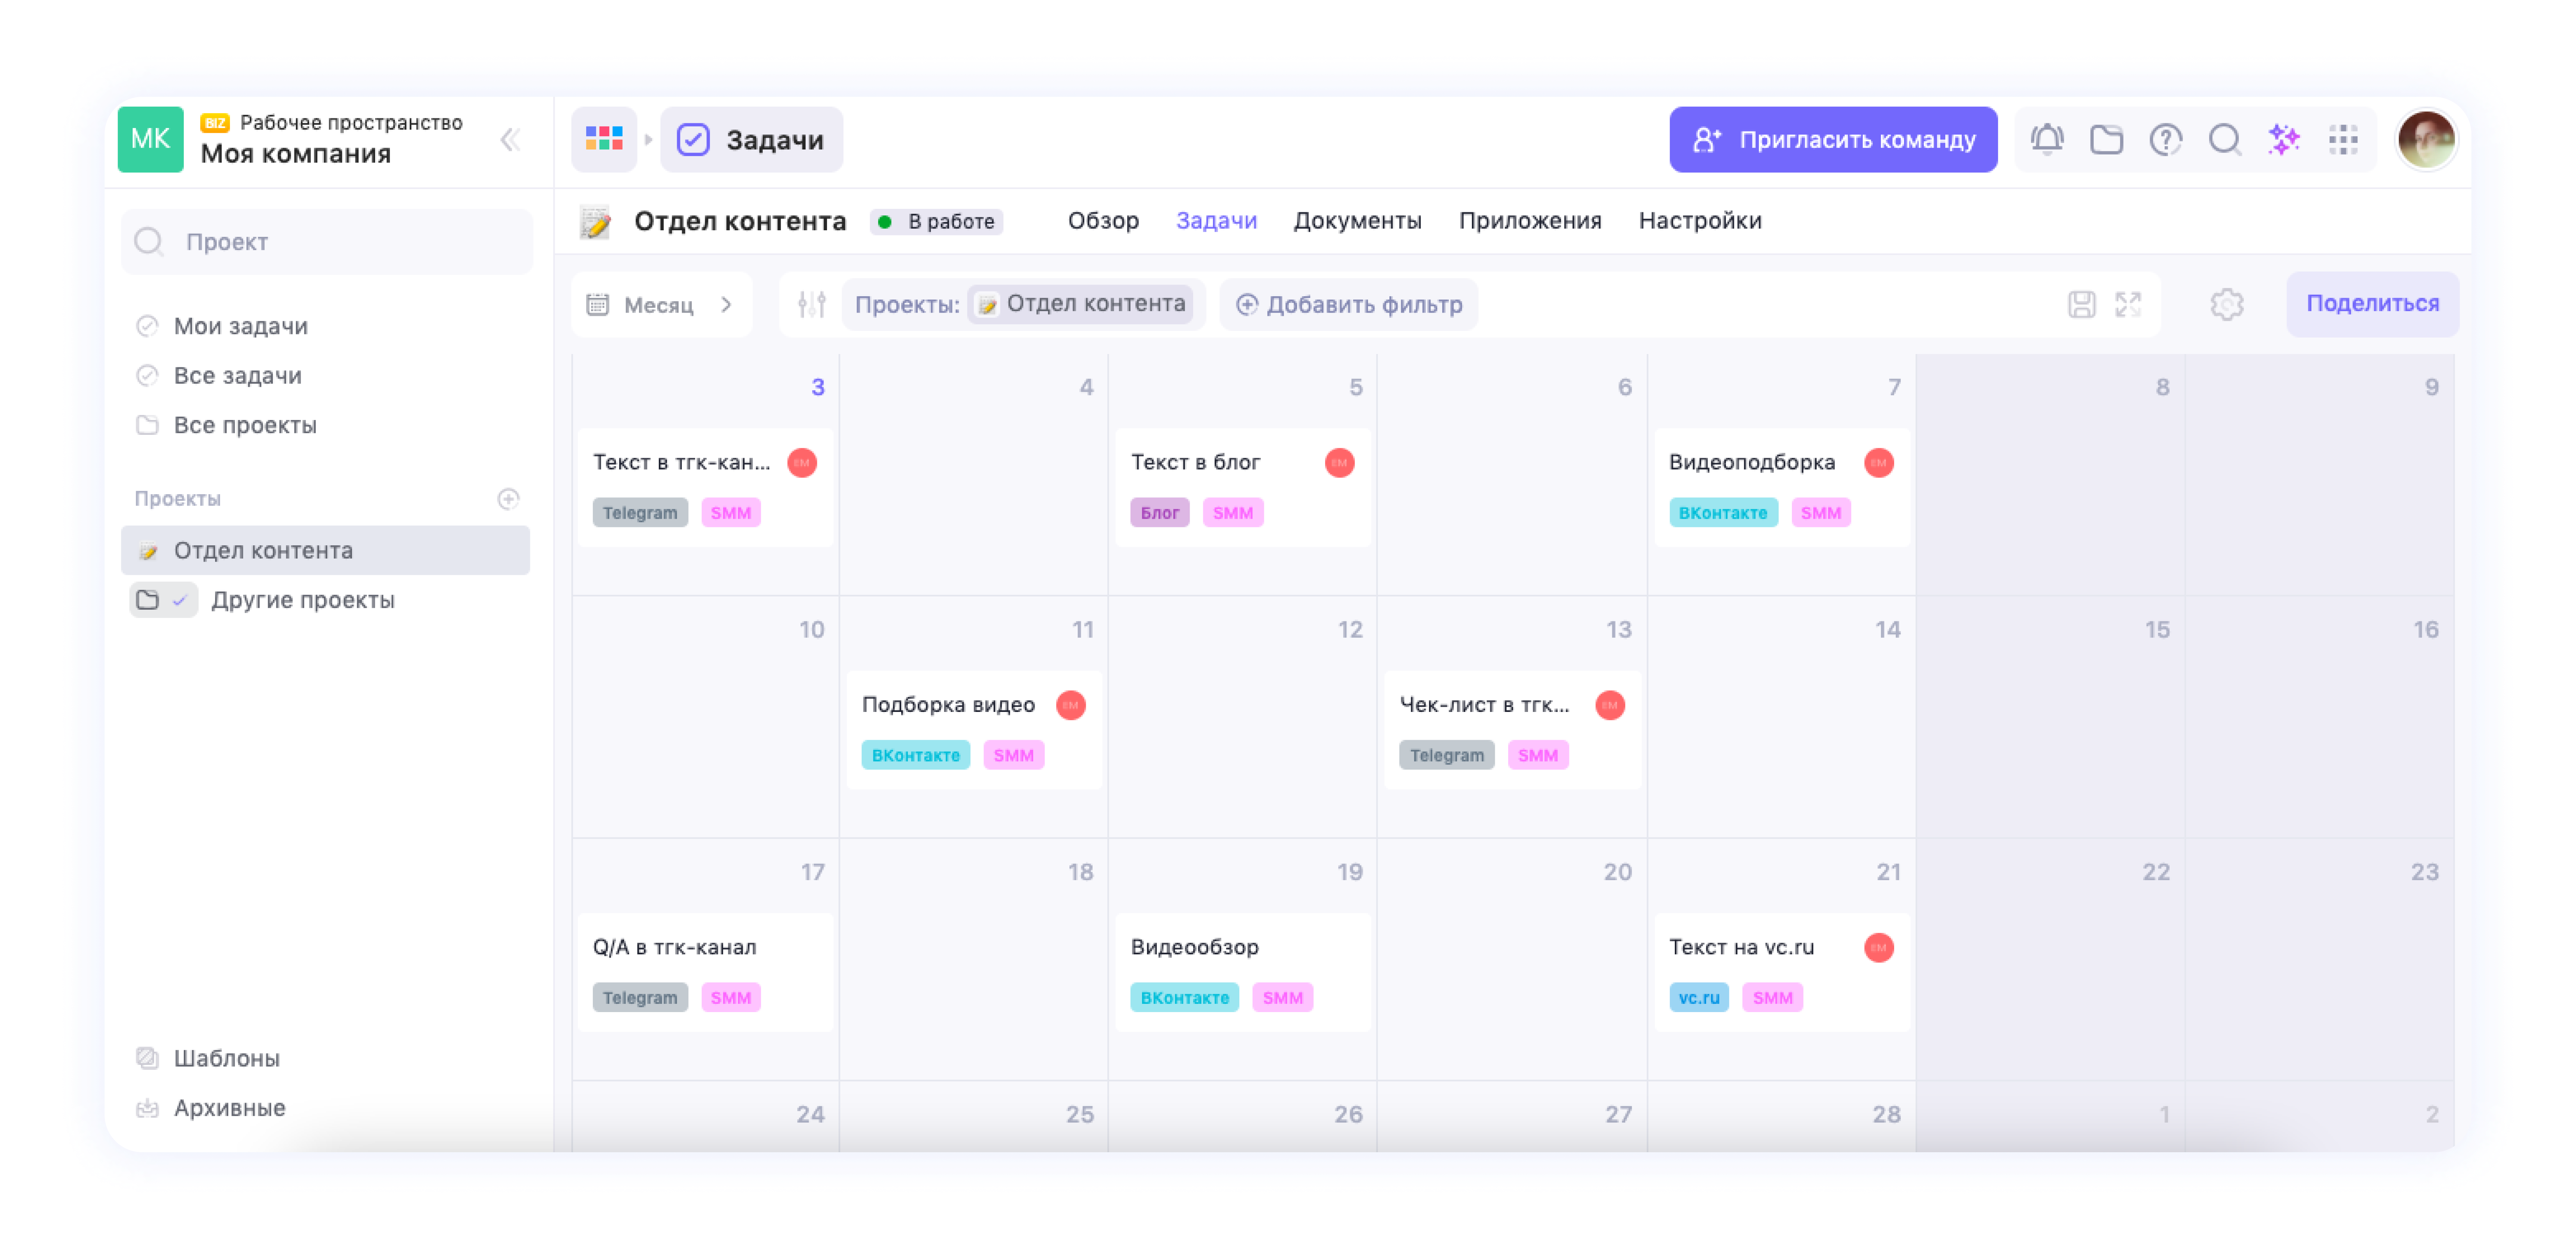The height and width of the screenshot is (1249, 2576).
Task: Toggle the checkmark beside Другие проекты
Action: tap(180, 600)
